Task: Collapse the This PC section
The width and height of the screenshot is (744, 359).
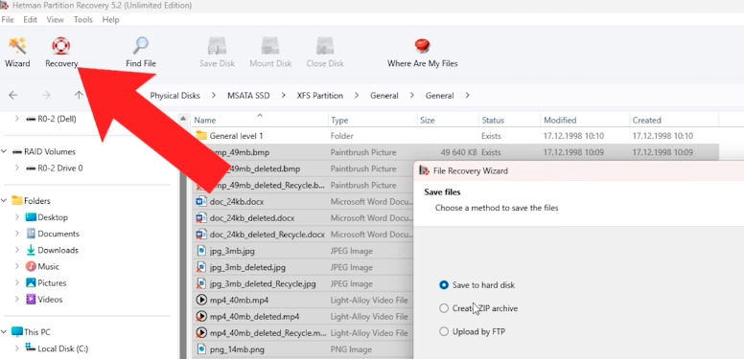Action: (x=4, y=332)
